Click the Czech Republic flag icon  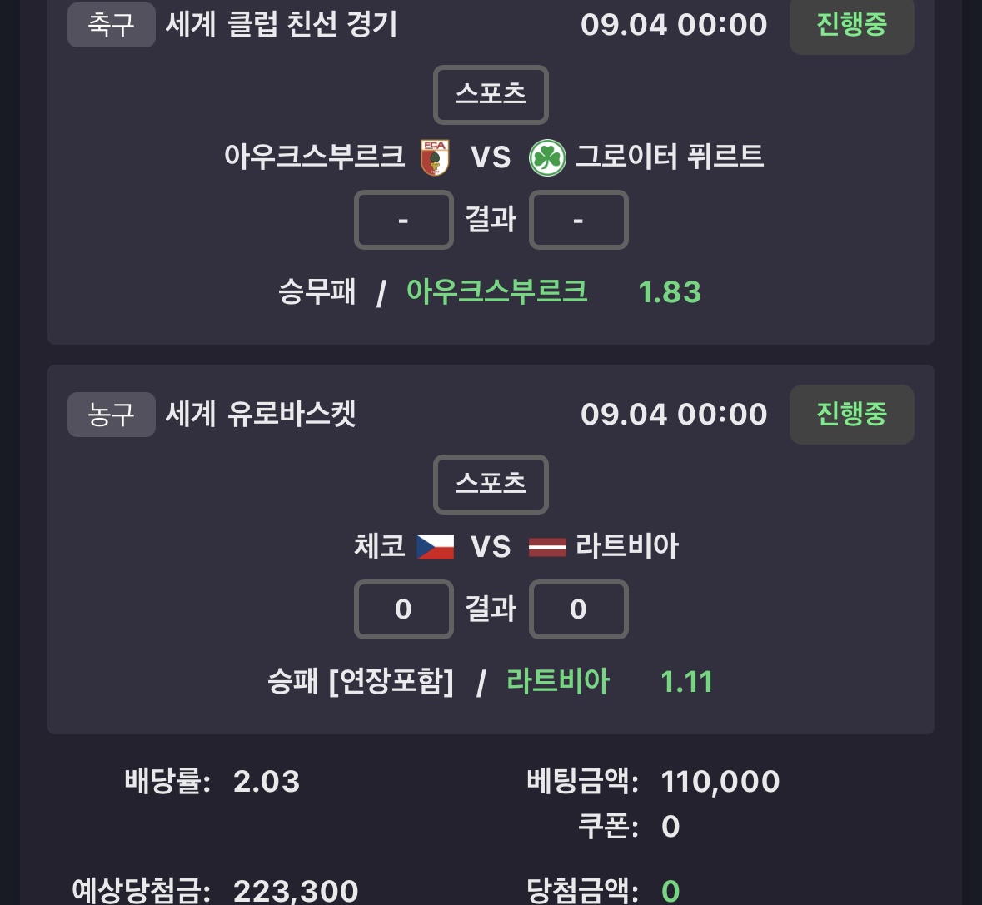click(x=436, y=546)
